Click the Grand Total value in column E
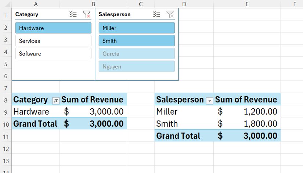Image resolution: width=303 pixels, height=173 pixels. [247, 136]
